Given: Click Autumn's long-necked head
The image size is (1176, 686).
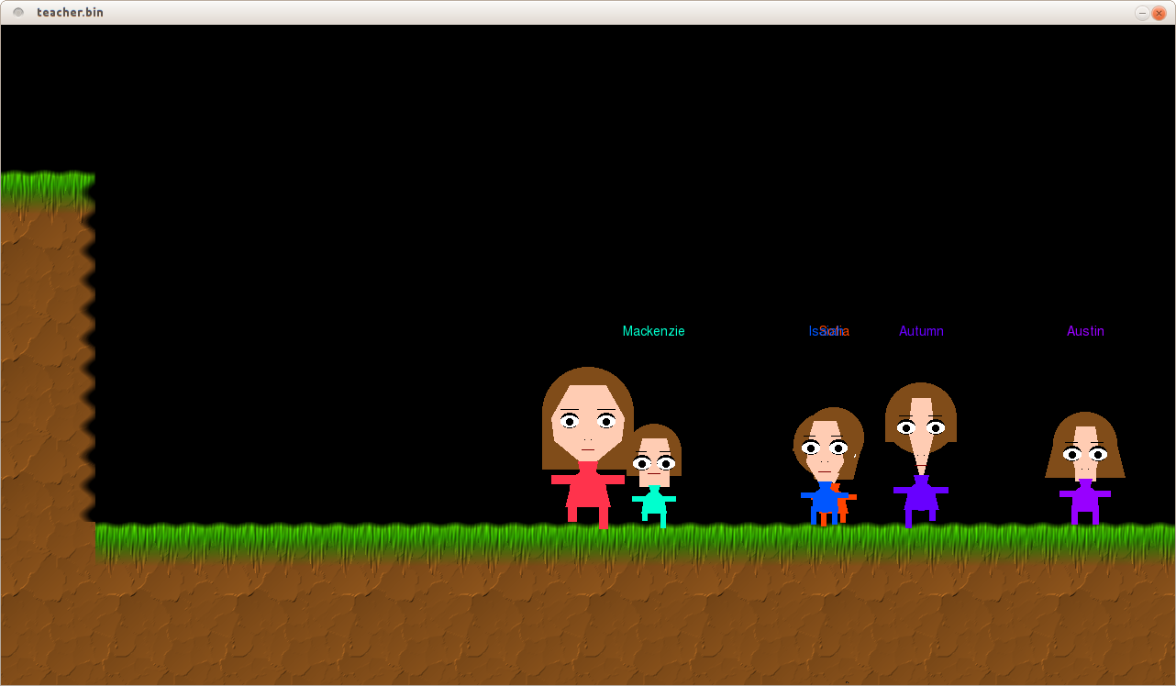Looking at the screenshot, I should (x=921, y=422).
